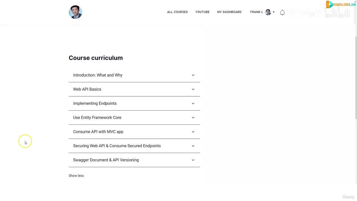Expand Swagger Document & API Versioning chevron
Viewport: 357px width, 201px height.
pos(193,160)
